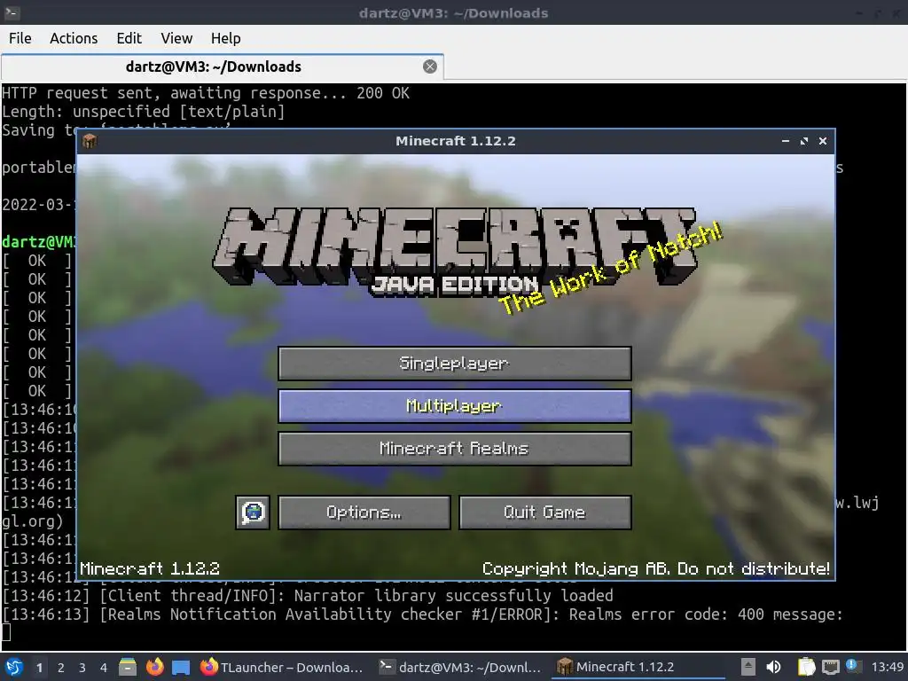Launch the file manager from the taskbar
Image resolution: width=908 pixels, height=681 pixels.
tap(128, 667)
